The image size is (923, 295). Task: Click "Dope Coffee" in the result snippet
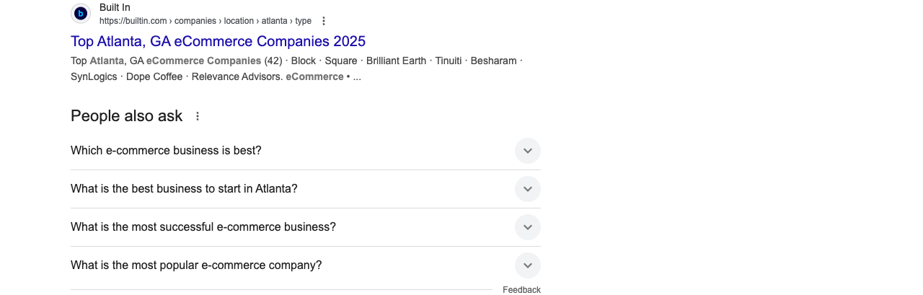[x=154, y=76]
